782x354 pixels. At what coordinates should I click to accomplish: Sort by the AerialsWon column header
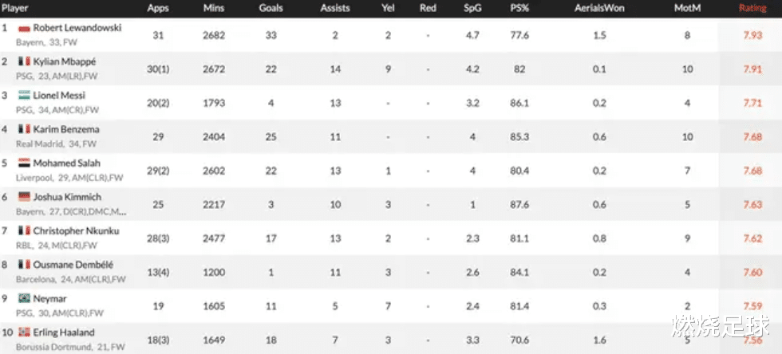click(x=599, y=8)
